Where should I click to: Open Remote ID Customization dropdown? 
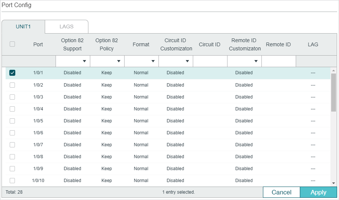click(244, 61)
